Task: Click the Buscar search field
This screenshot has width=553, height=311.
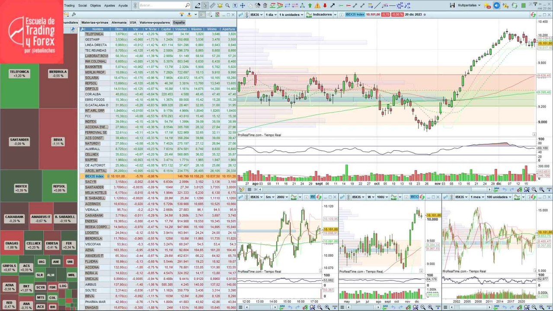Action: click(x=165, y=6)
